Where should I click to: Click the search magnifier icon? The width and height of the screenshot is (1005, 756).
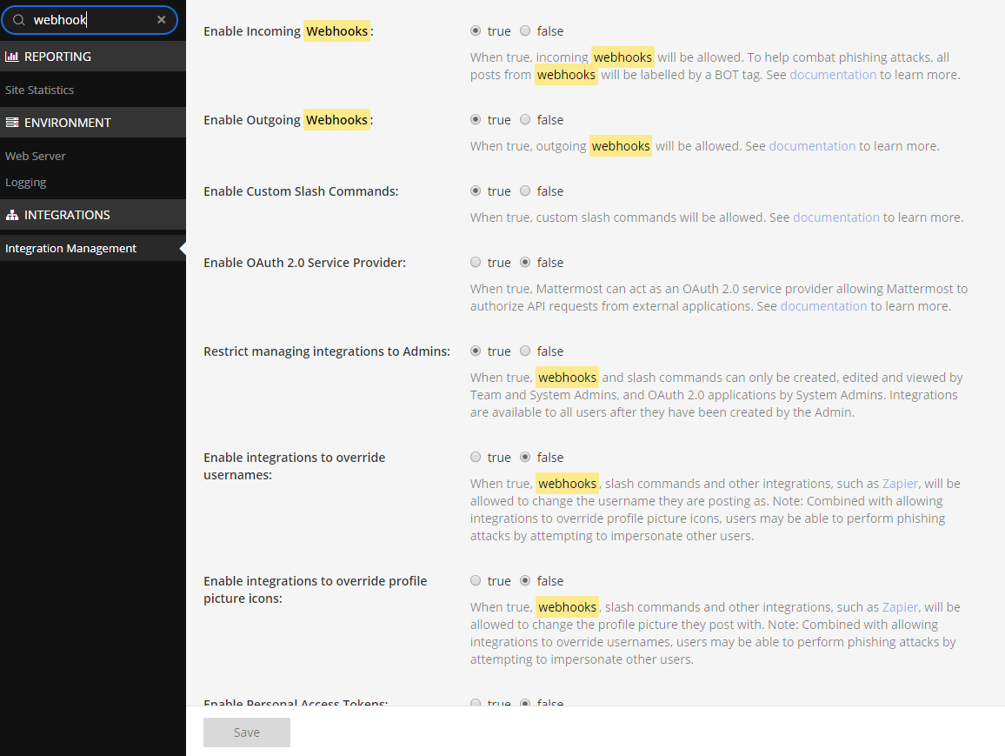19,20
